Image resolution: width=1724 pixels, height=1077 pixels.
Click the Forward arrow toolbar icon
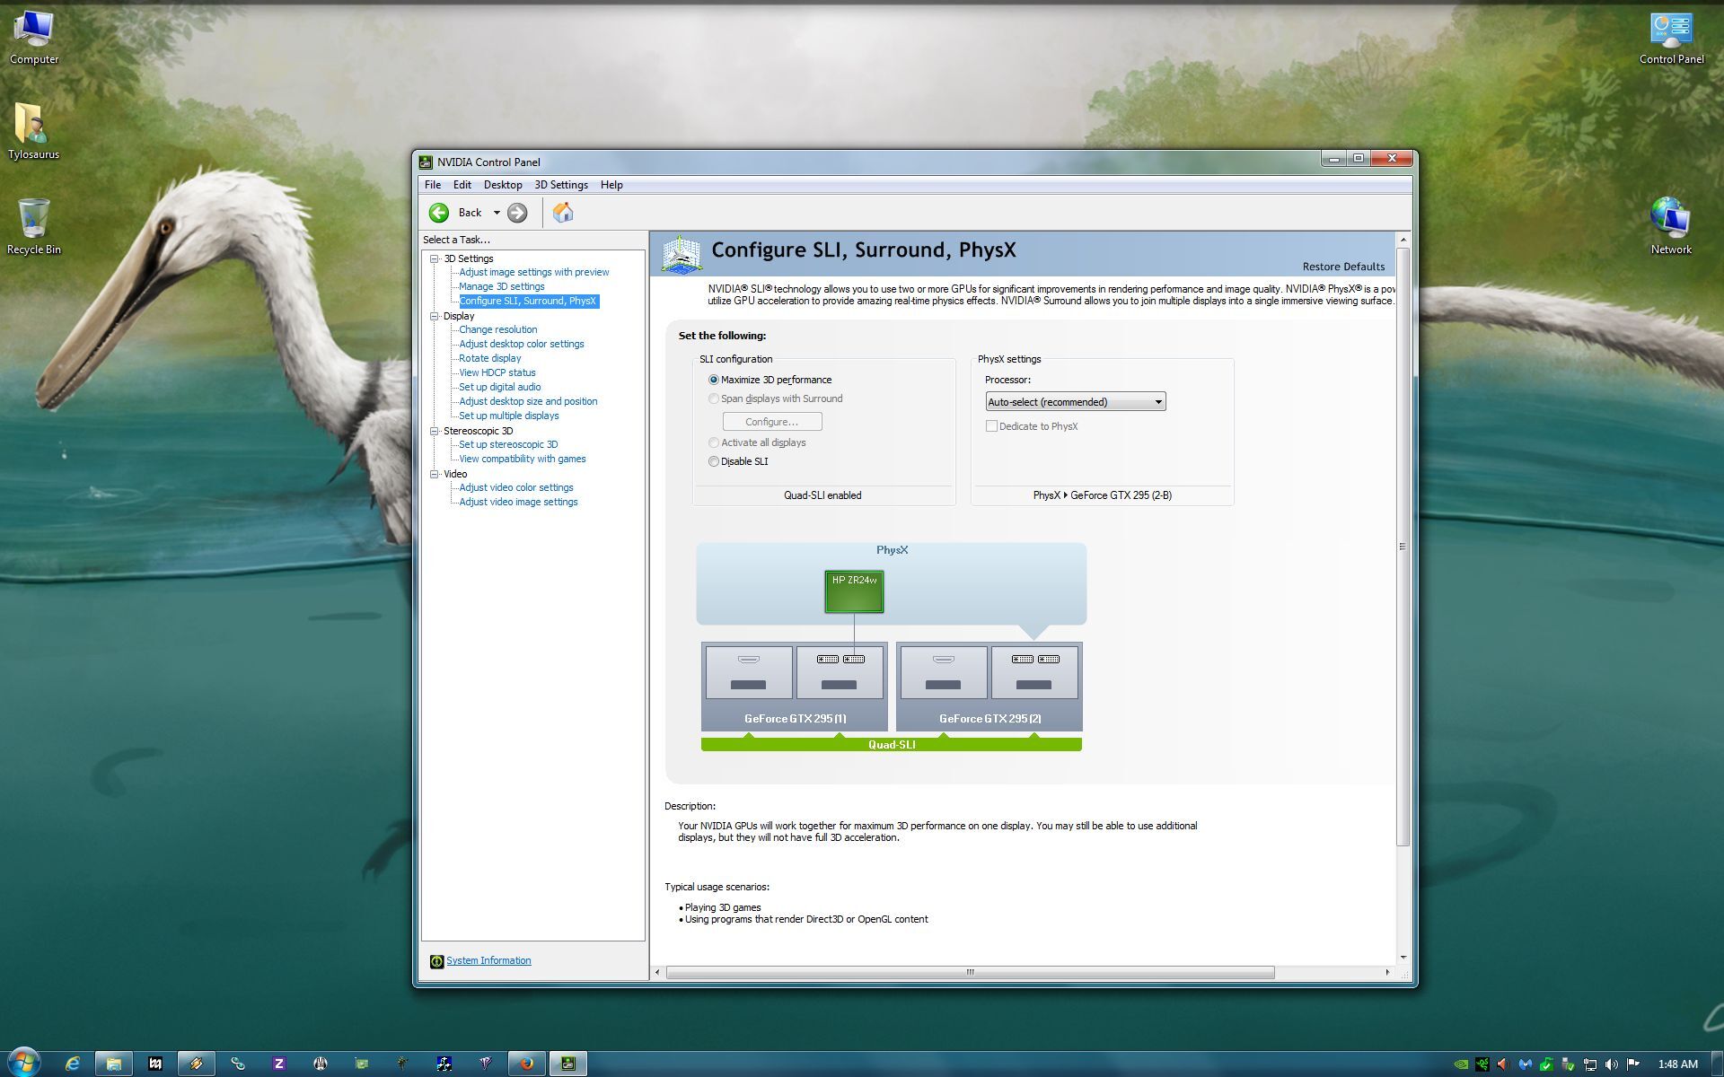coord(517,213)
